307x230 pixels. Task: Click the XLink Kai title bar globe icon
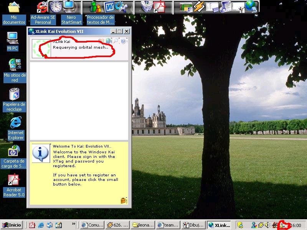pyautogui.click(x=31, y=31)
